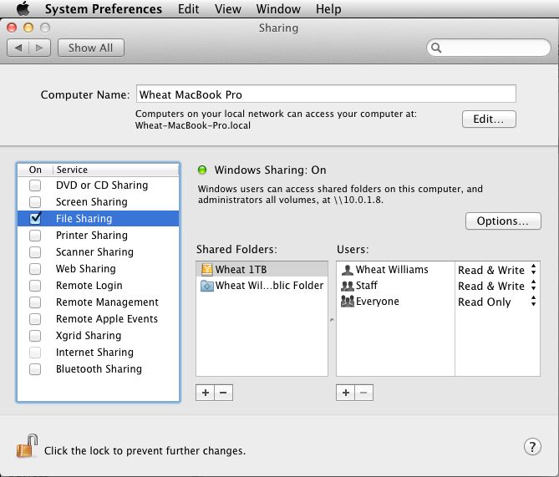Click the On column header
This screenshot has width=559, height=477.
[x=35, y=170]
